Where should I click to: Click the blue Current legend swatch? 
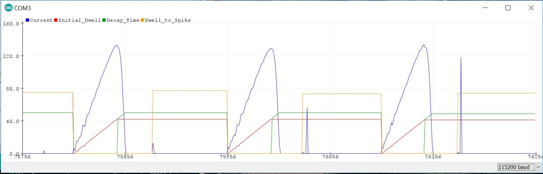point(27,20)
